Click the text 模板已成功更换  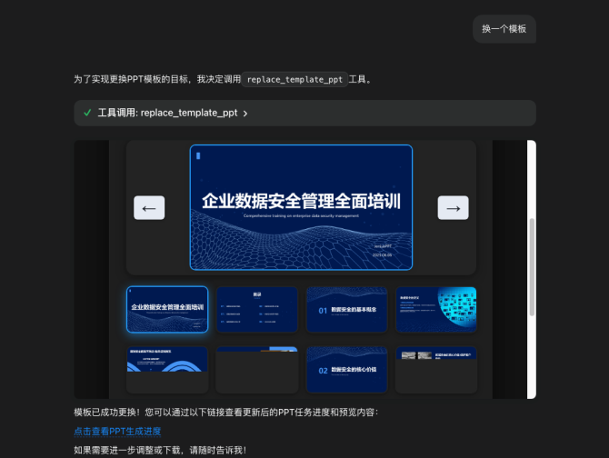[x=104, y=413]
